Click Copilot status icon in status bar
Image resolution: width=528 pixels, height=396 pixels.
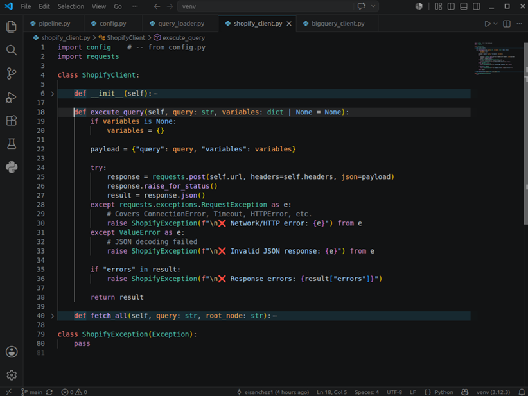[x=464, y=392]
